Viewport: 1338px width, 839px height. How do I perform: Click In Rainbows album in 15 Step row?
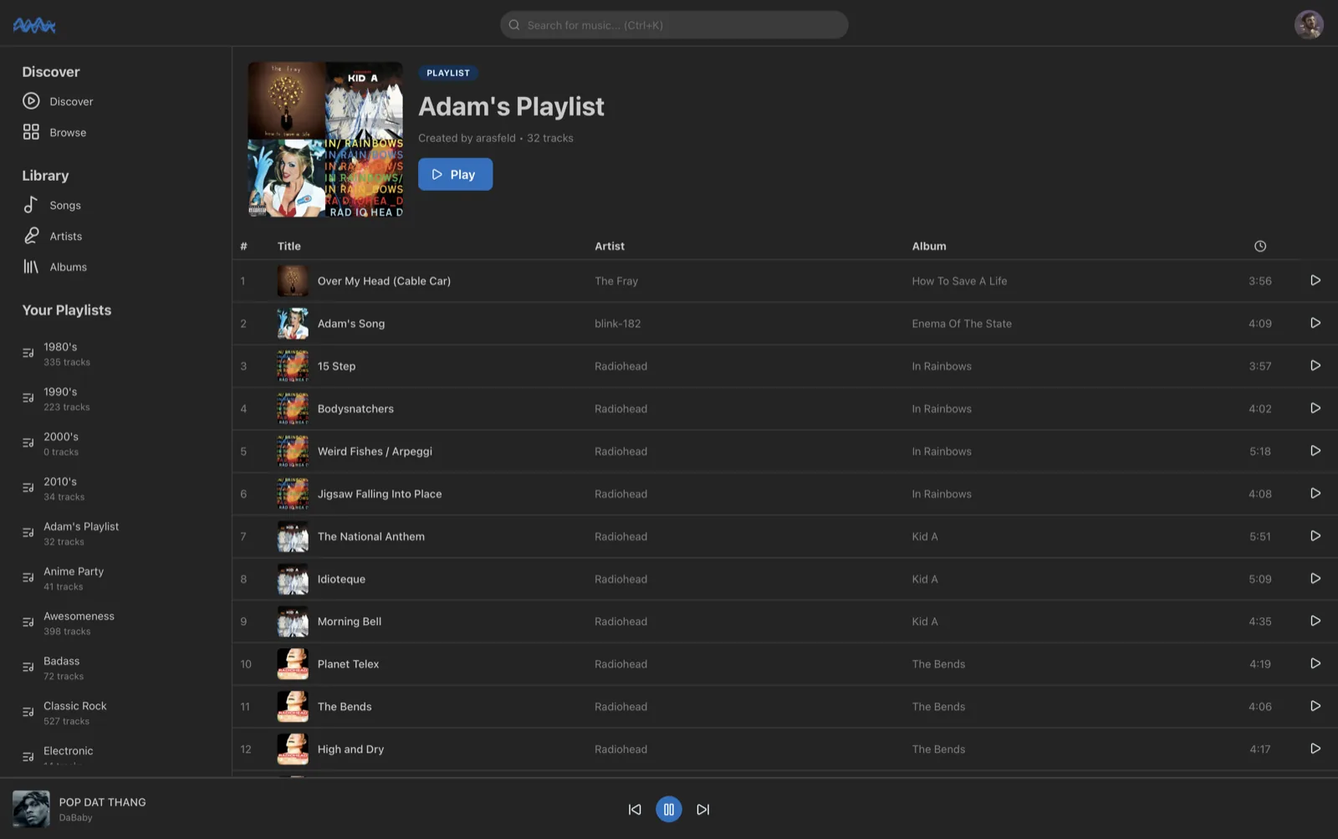point(942,366)
